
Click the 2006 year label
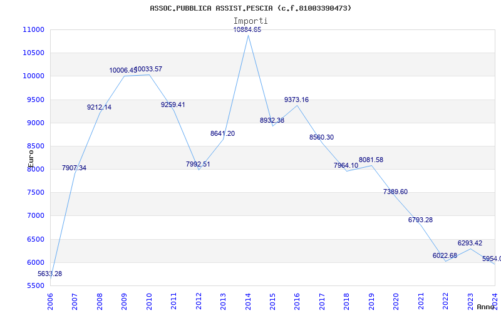click(x=50, y=302)
